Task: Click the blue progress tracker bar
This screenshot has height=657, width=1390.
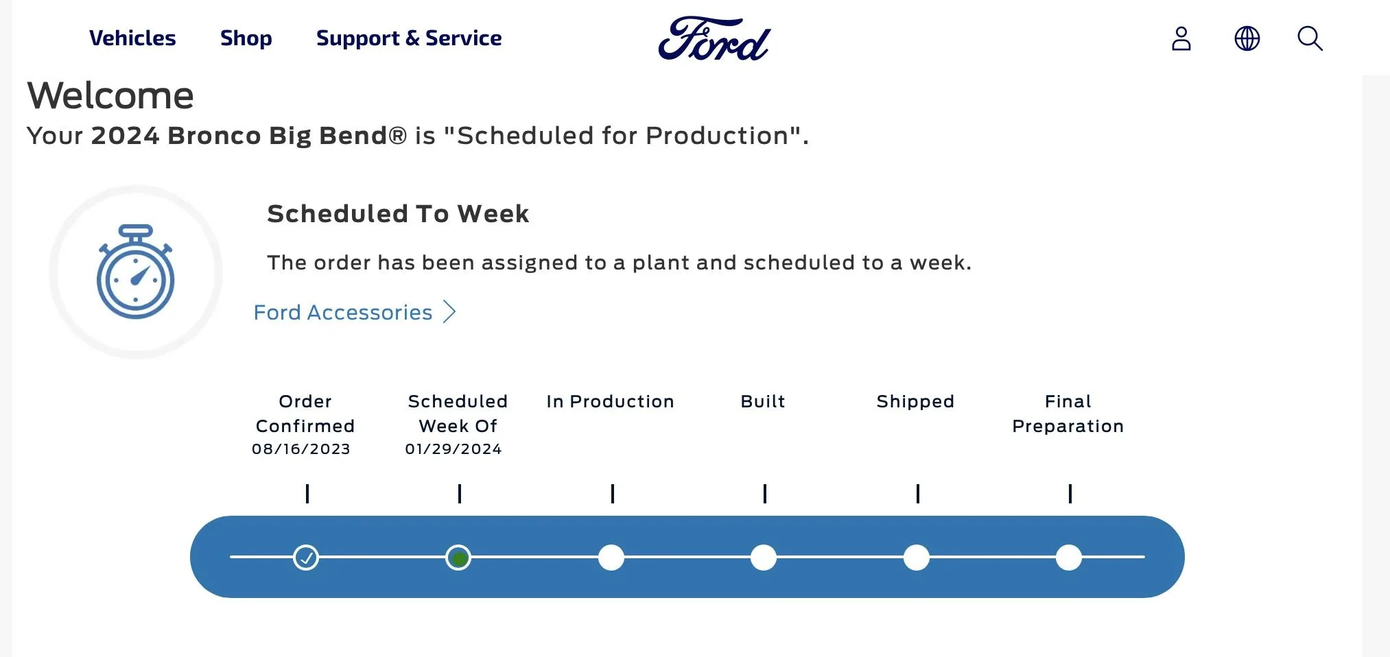Action: tap(687, 557)
